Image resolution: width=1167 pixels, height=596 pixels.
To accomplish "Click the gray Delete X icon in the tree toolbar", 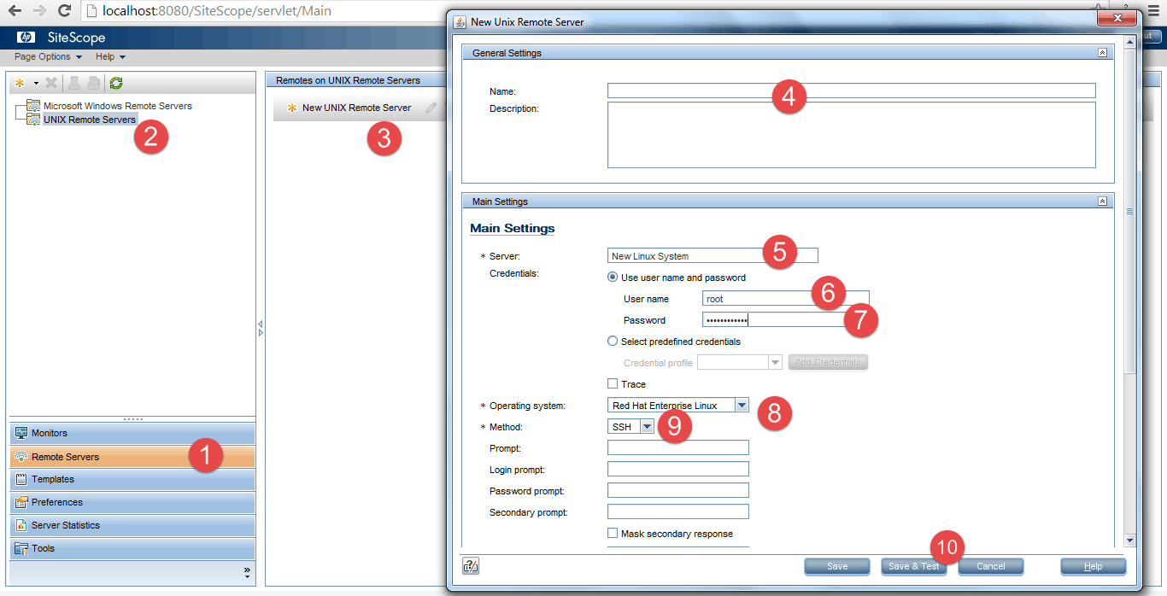I will coord(51,83).
